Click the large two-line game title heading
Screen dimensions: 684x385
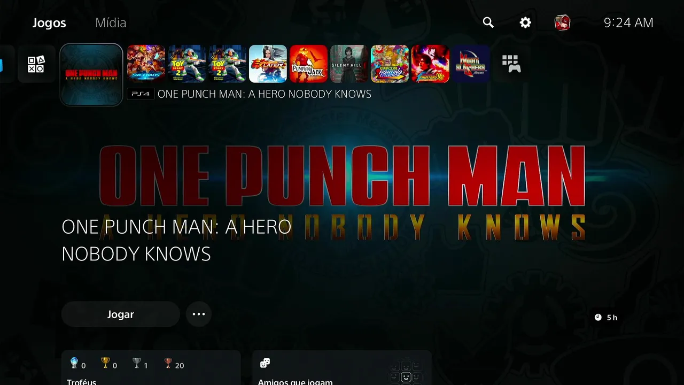(x=176, y=240)
